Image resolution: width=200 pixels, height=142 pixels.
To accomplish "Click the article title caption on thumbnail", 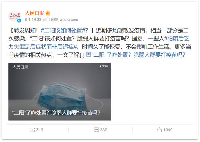I will pos(56,113).
